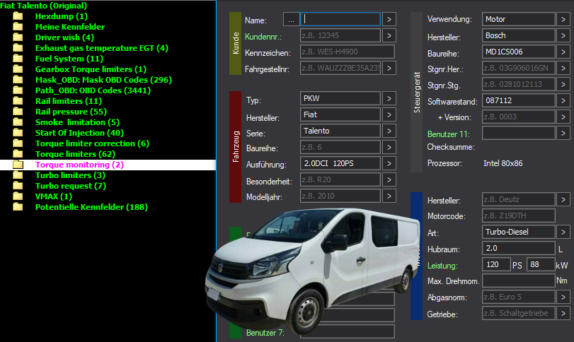The image size is (574, 342).
Task: Select Torque limiter correction (6) entry
Action: (92, 143)
